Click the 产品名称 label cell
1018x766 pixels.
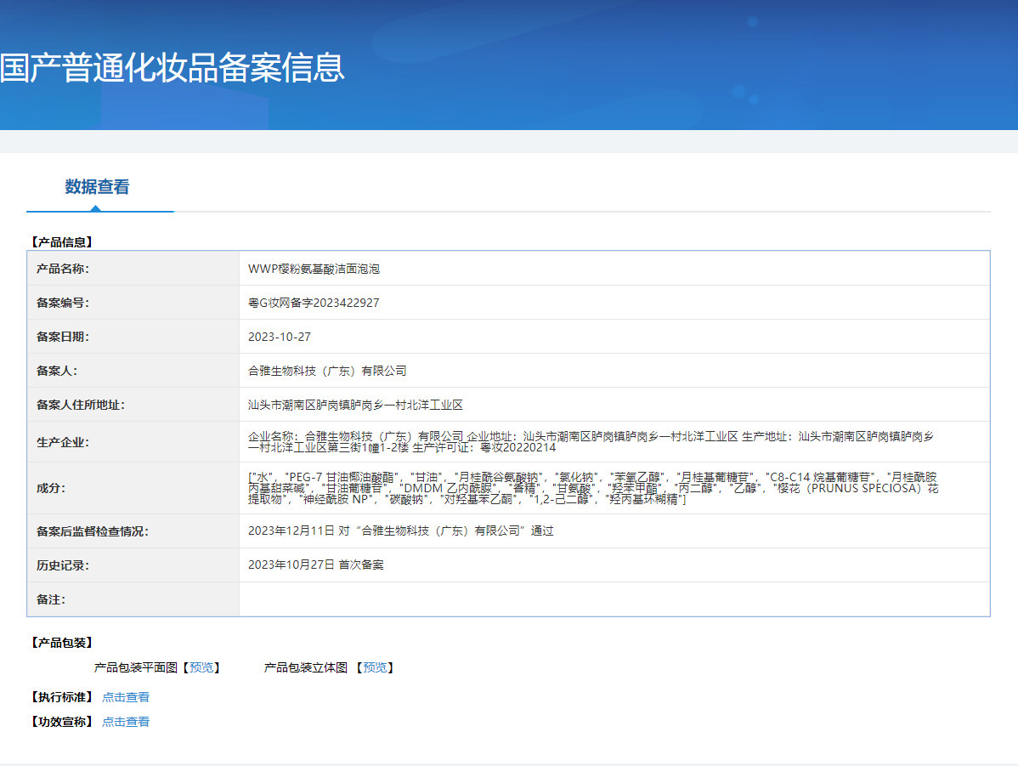[x=63, y=269]
